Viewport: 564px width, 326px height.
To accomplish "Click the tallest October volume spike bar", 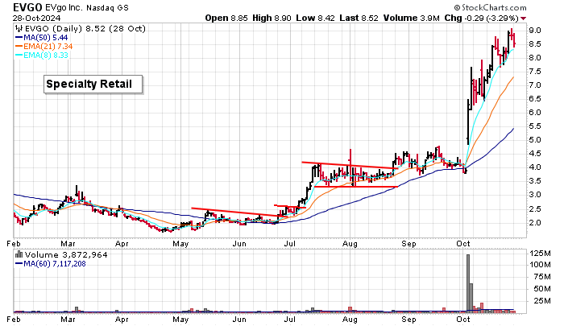I will click(x=468, y=283).
